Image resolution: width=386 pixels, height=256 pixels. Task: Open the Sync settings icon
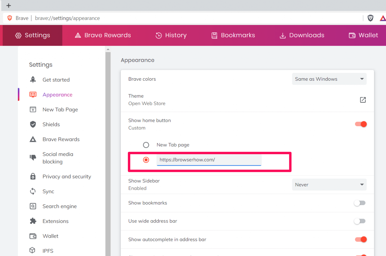[33, 191]
